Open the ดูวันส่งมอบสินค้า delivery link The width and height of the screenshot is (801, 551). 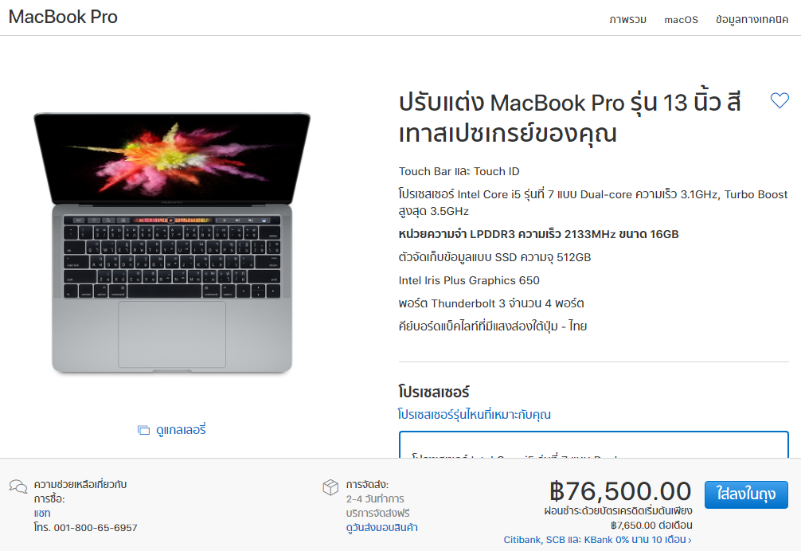pyautogui.click(x=381, y=527)
